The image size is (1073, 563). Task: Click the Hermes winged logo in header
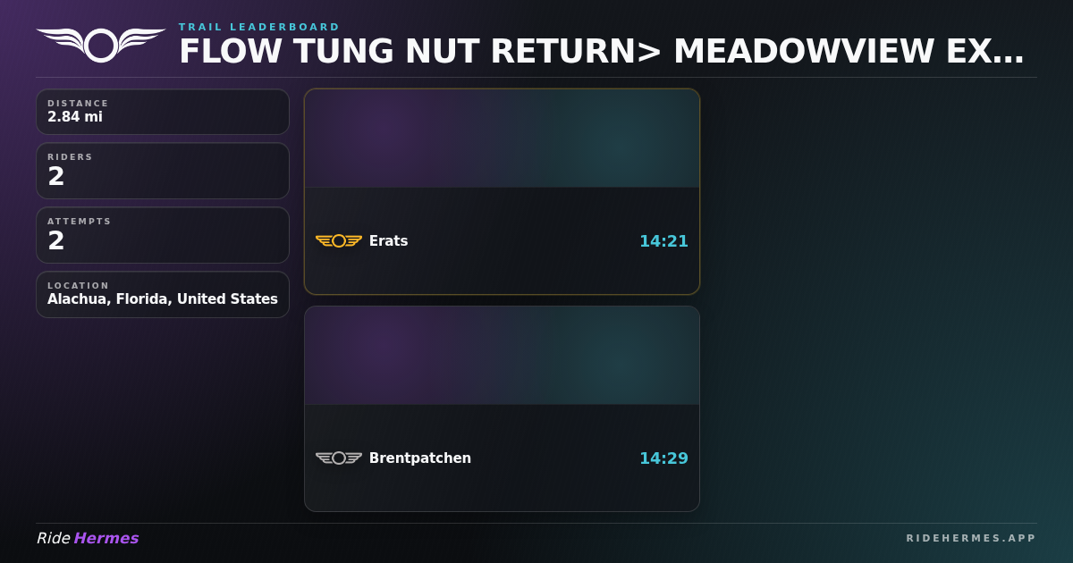click(101, 45)
